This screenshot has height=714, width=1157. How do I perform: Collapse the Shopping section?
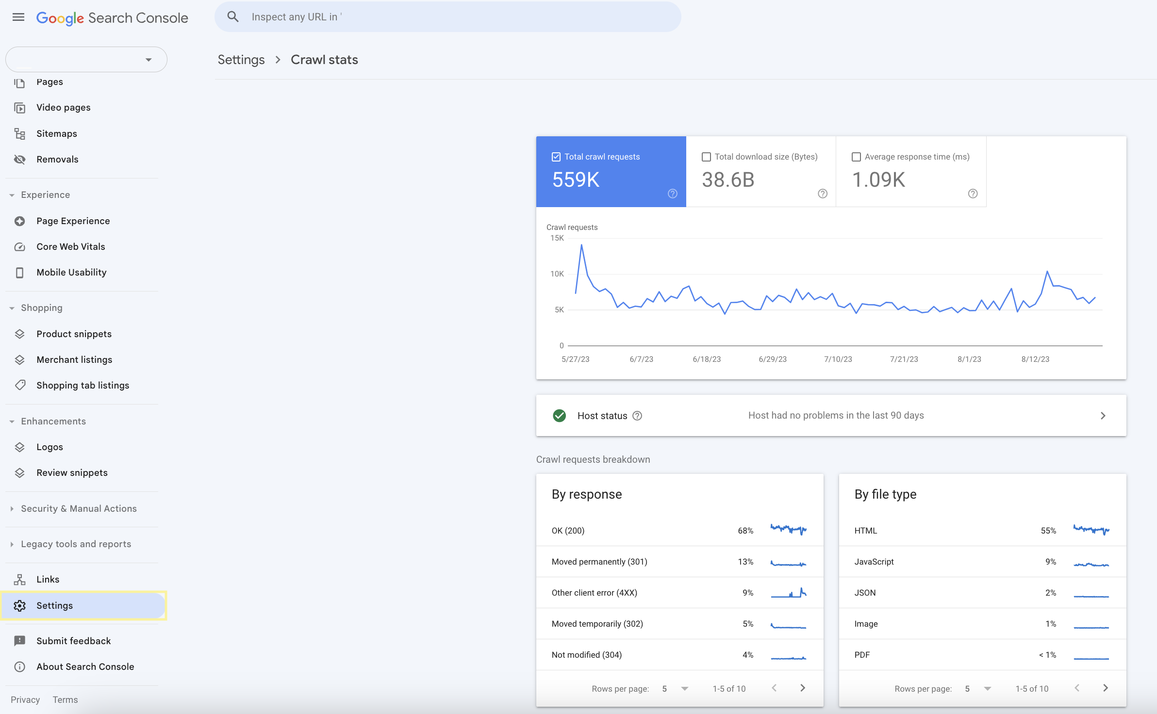click(x=12, y=308)
